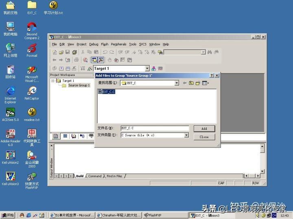Click the Build target toolbar icon
This screenshot has width=293, height=219.
pos(61,69)
